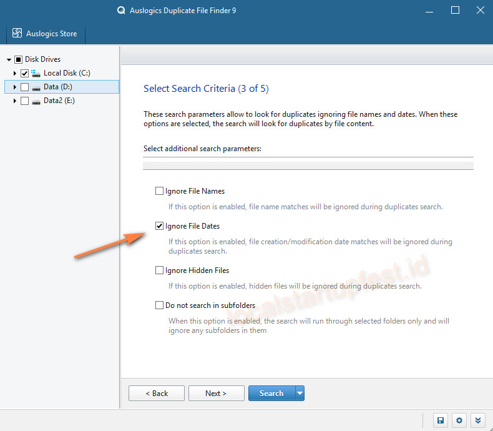Enable the Ignore File Names checkbox
The width and height of the screenshot is (493, 431).
[159, 191]
